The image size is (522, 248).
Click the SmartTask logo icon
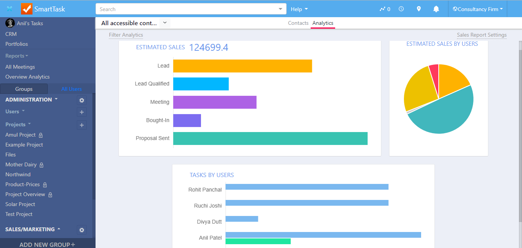pyautogui.click(x=27, y=9)
